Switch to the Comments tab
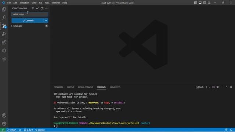Image resolution: width=235 pixels, height=132 pixels. point(115,87)
